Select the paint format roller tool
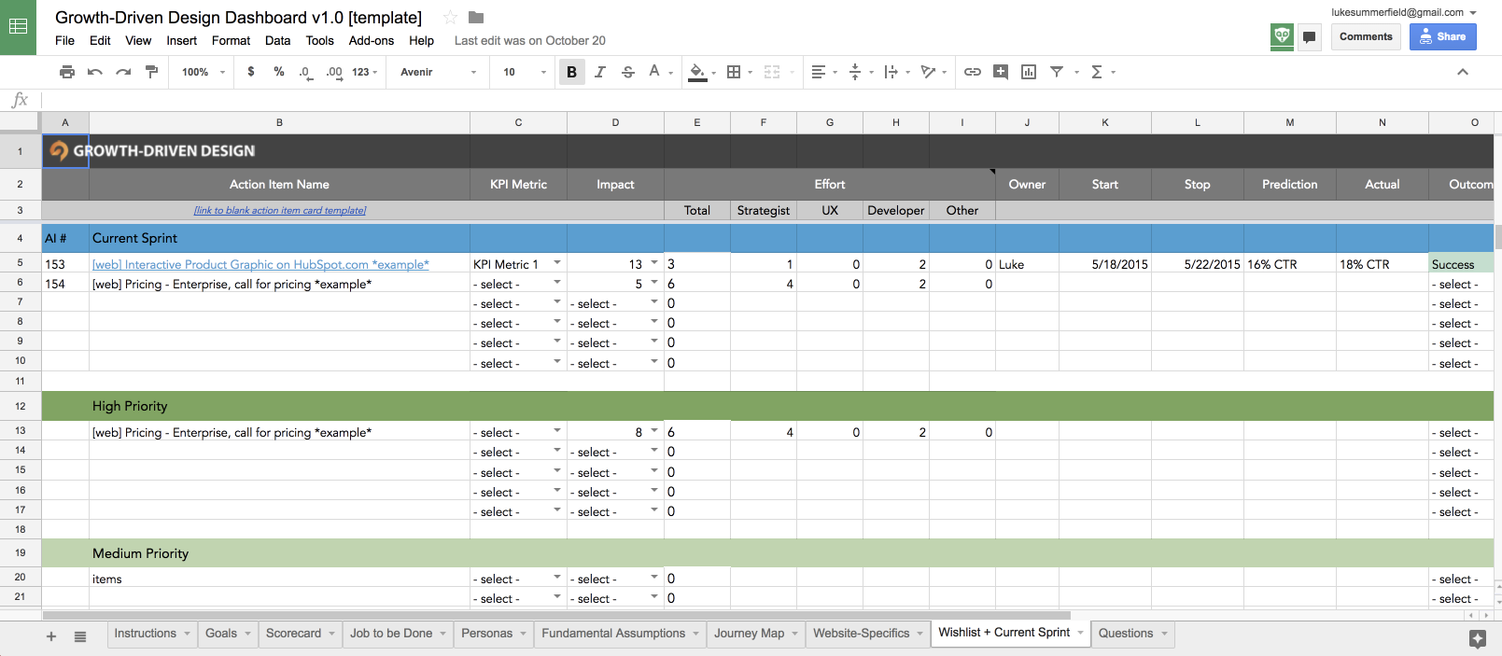Screen dimensions: 1502x656 click(151, 72)
